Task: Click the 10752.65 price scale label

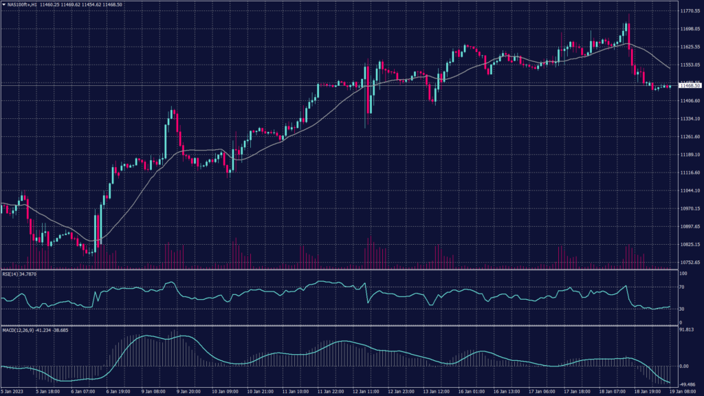Action: (690, 263)
